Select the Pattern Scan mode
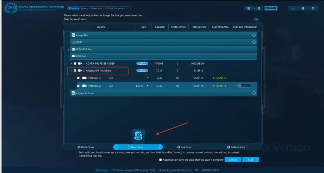 click(x=236, y=147)
